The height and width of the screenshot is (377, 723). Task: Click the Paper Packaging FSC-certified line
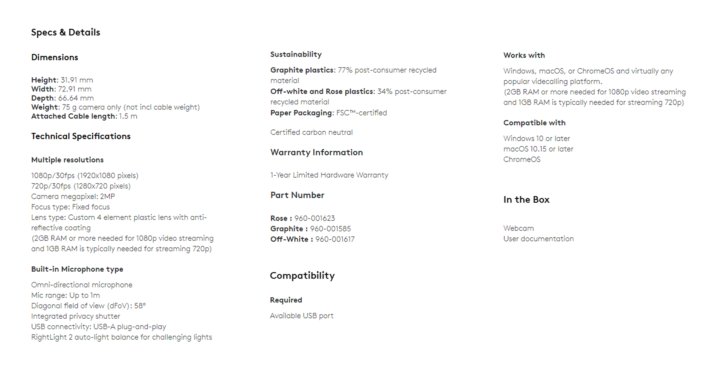click(x=328, y=113)
